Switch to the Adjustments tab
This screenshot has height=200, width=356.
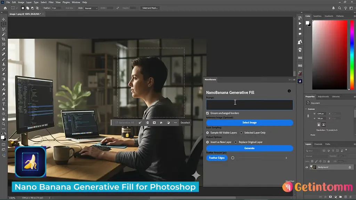[323, 97]
